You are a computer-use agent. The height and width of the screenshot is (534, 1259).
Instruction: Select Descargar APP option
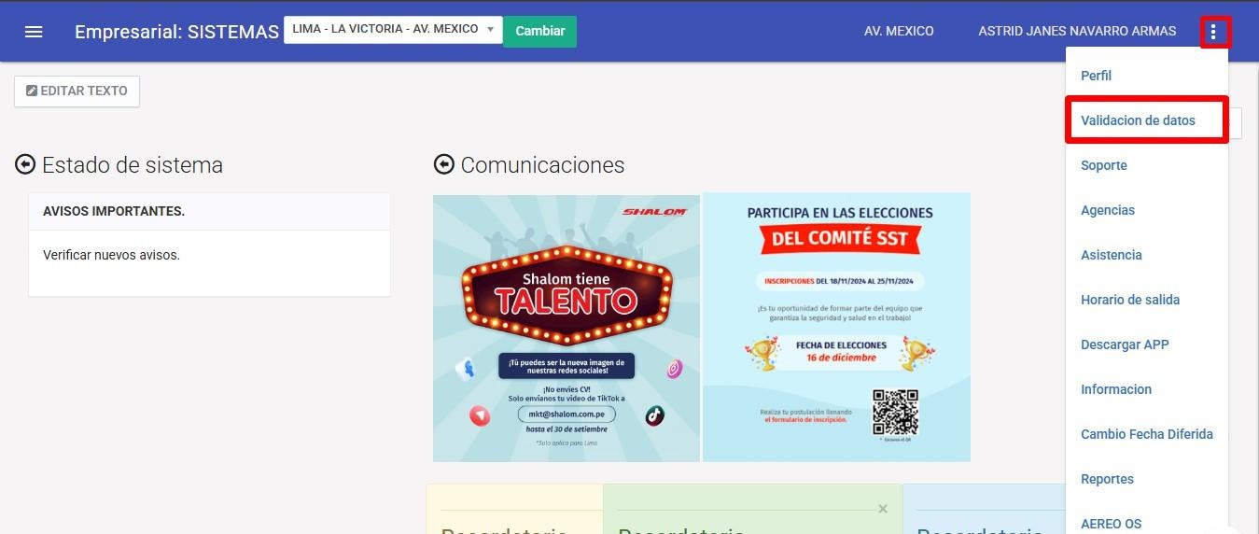[x=1125, y=344]
